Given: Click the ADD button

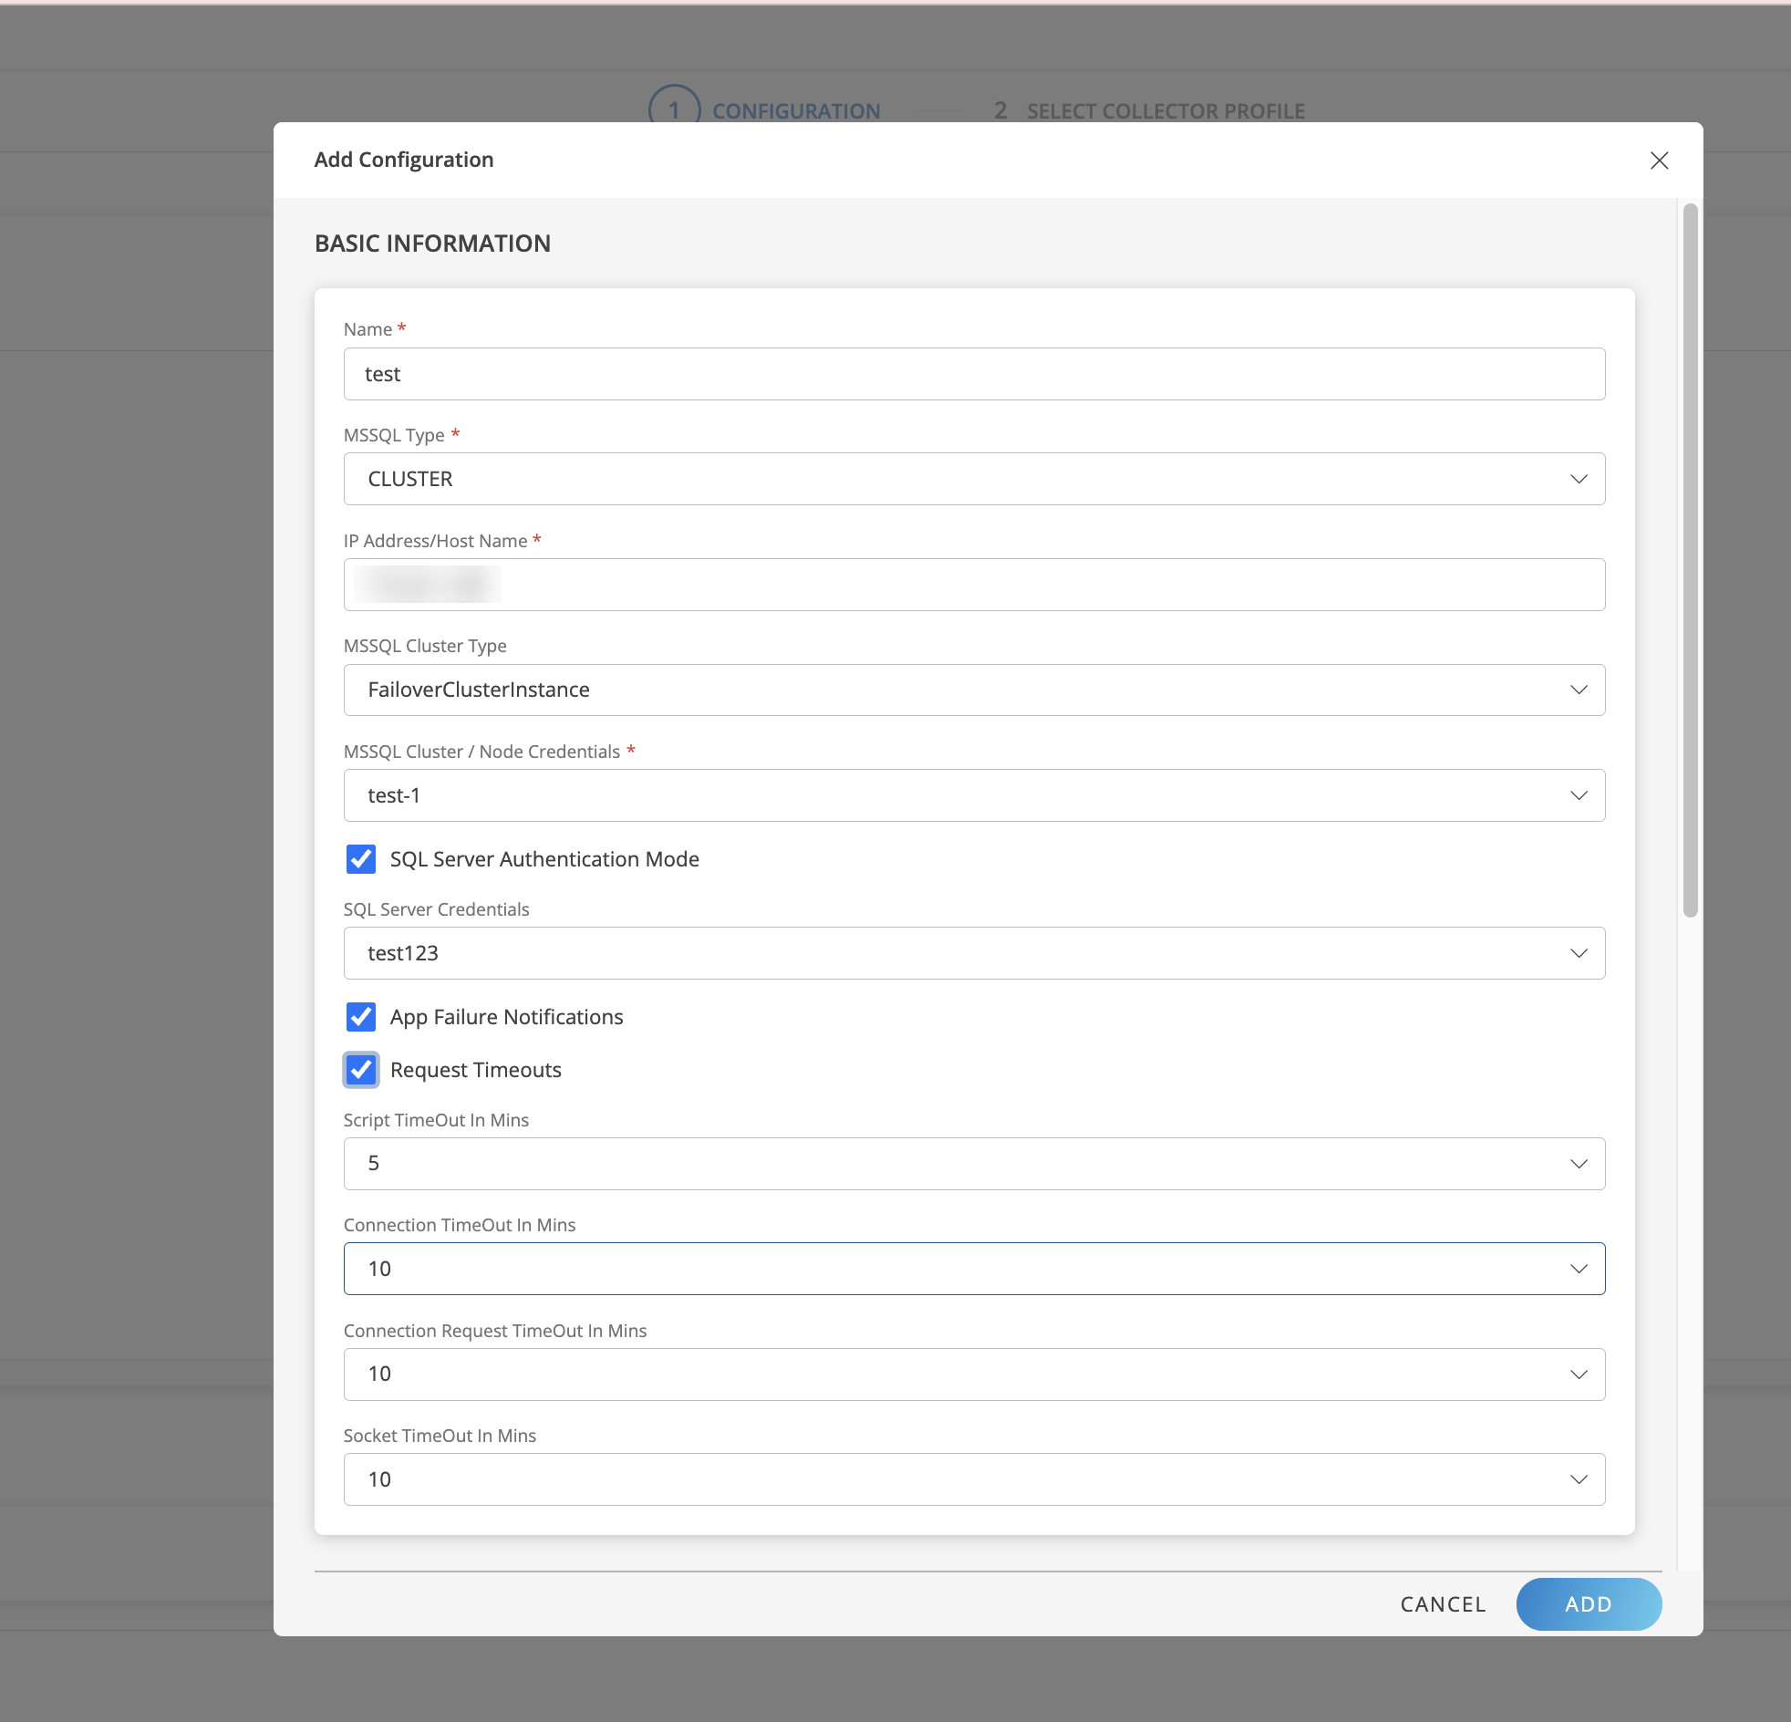Looking at the screenshot, I should 1589,1604.
